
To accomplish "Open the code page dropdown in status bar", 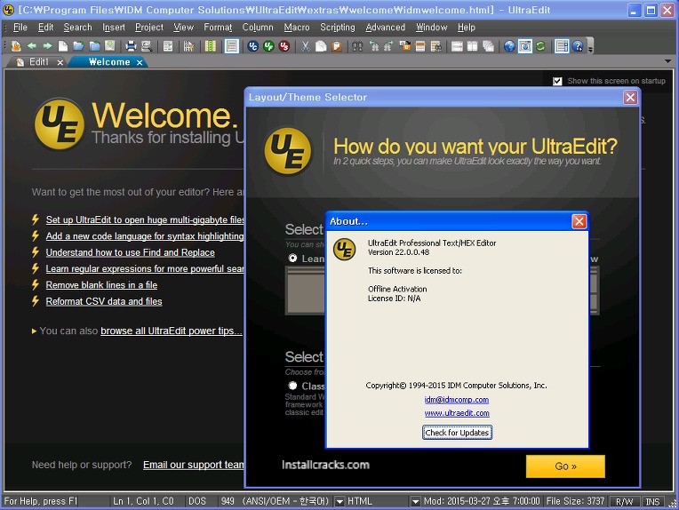I will (339, 501).
